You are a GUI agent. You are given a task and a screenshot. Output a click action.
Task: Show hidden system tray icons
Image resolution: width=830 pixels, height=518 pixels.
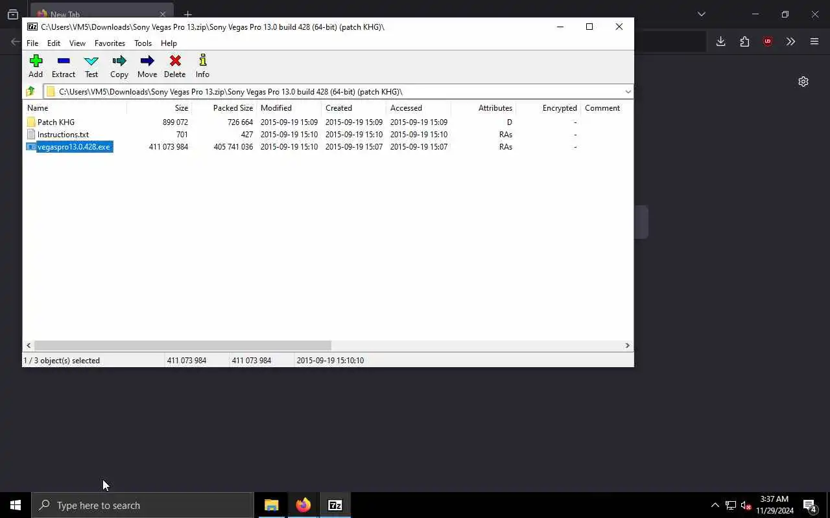tap(715, 505)
